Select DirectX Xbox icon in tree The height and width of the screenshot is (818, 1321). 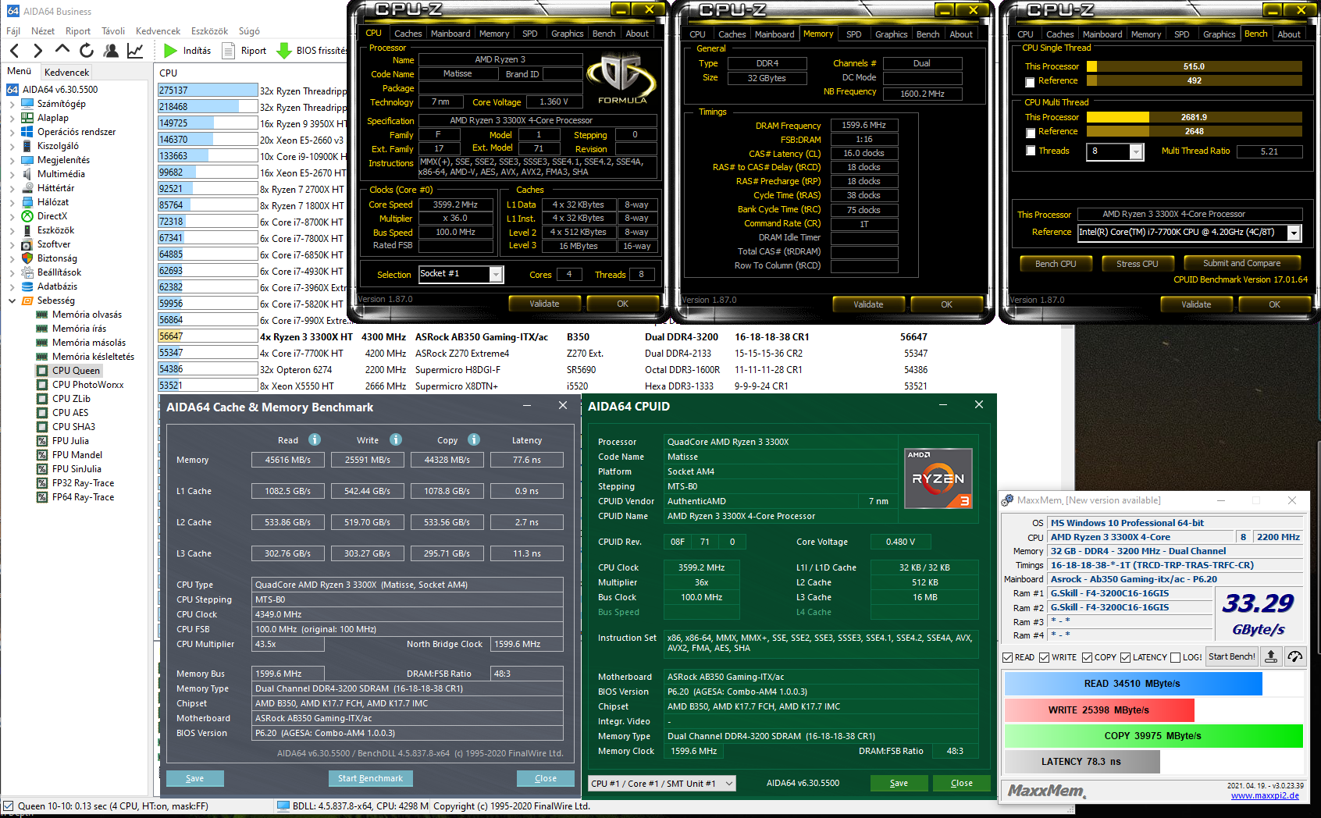(x=28, y=216)
